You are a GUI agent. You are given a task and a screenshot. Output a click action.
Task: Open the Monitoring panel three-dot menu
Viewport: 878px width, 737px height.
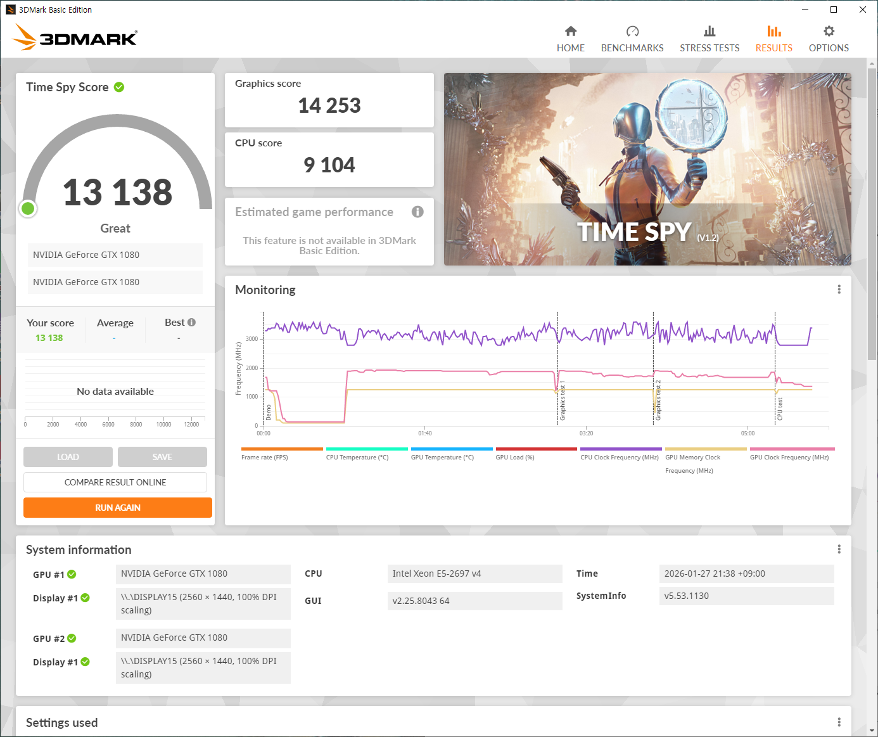point(839,290)
